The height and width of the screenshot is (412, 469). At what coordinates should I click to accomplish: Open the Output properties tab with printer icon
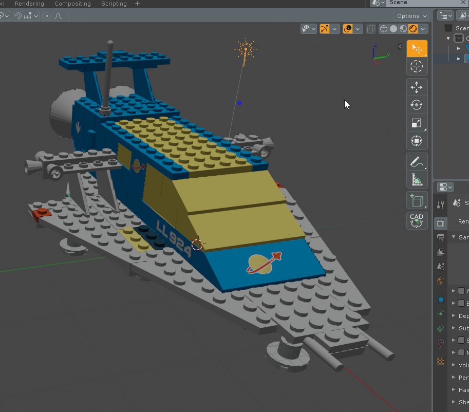tap(441, 237)
